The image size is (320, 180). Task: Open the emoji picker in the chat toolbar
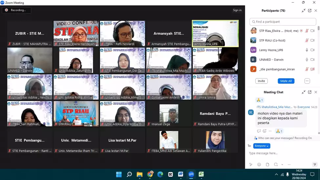259,165
